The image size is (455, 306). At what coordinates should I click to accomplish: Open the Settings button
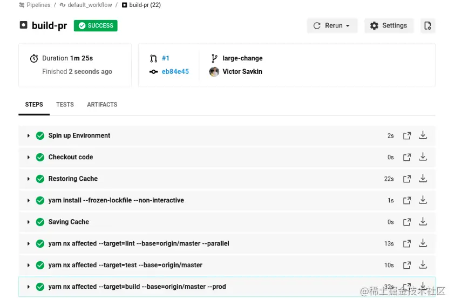(x=389, y=26)
